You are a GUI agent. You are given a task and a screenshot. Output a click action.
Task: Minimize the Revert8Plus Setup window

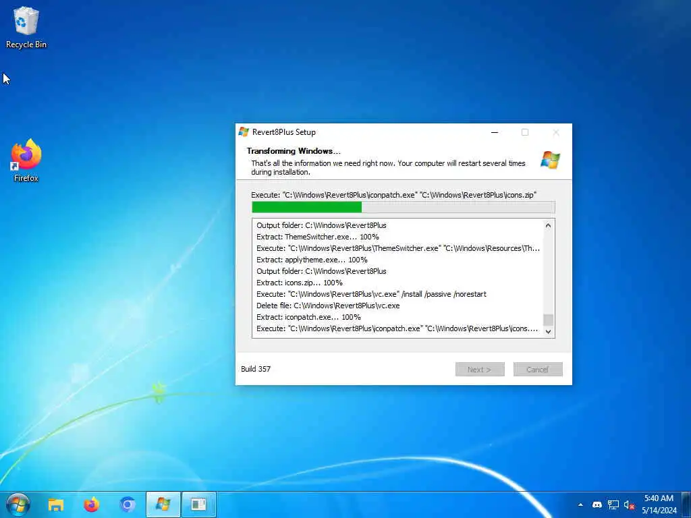pos(495,132)
